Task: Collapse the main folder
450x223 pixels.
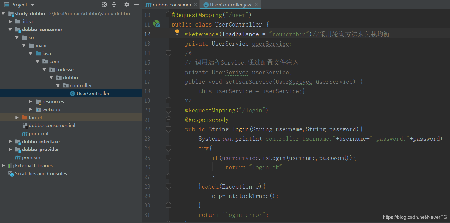Action: pyautogui.click(x=24, y=46)
